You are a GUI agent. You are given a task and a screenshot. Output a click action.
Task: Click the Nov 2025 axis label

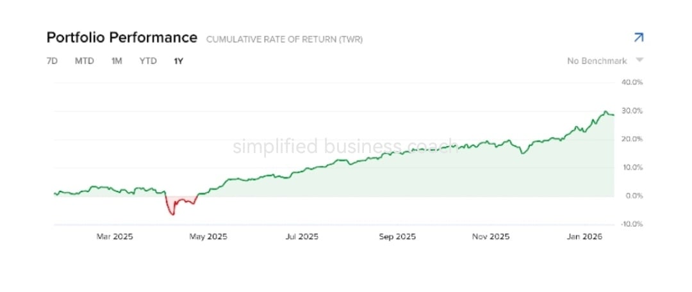click(491, 237)
